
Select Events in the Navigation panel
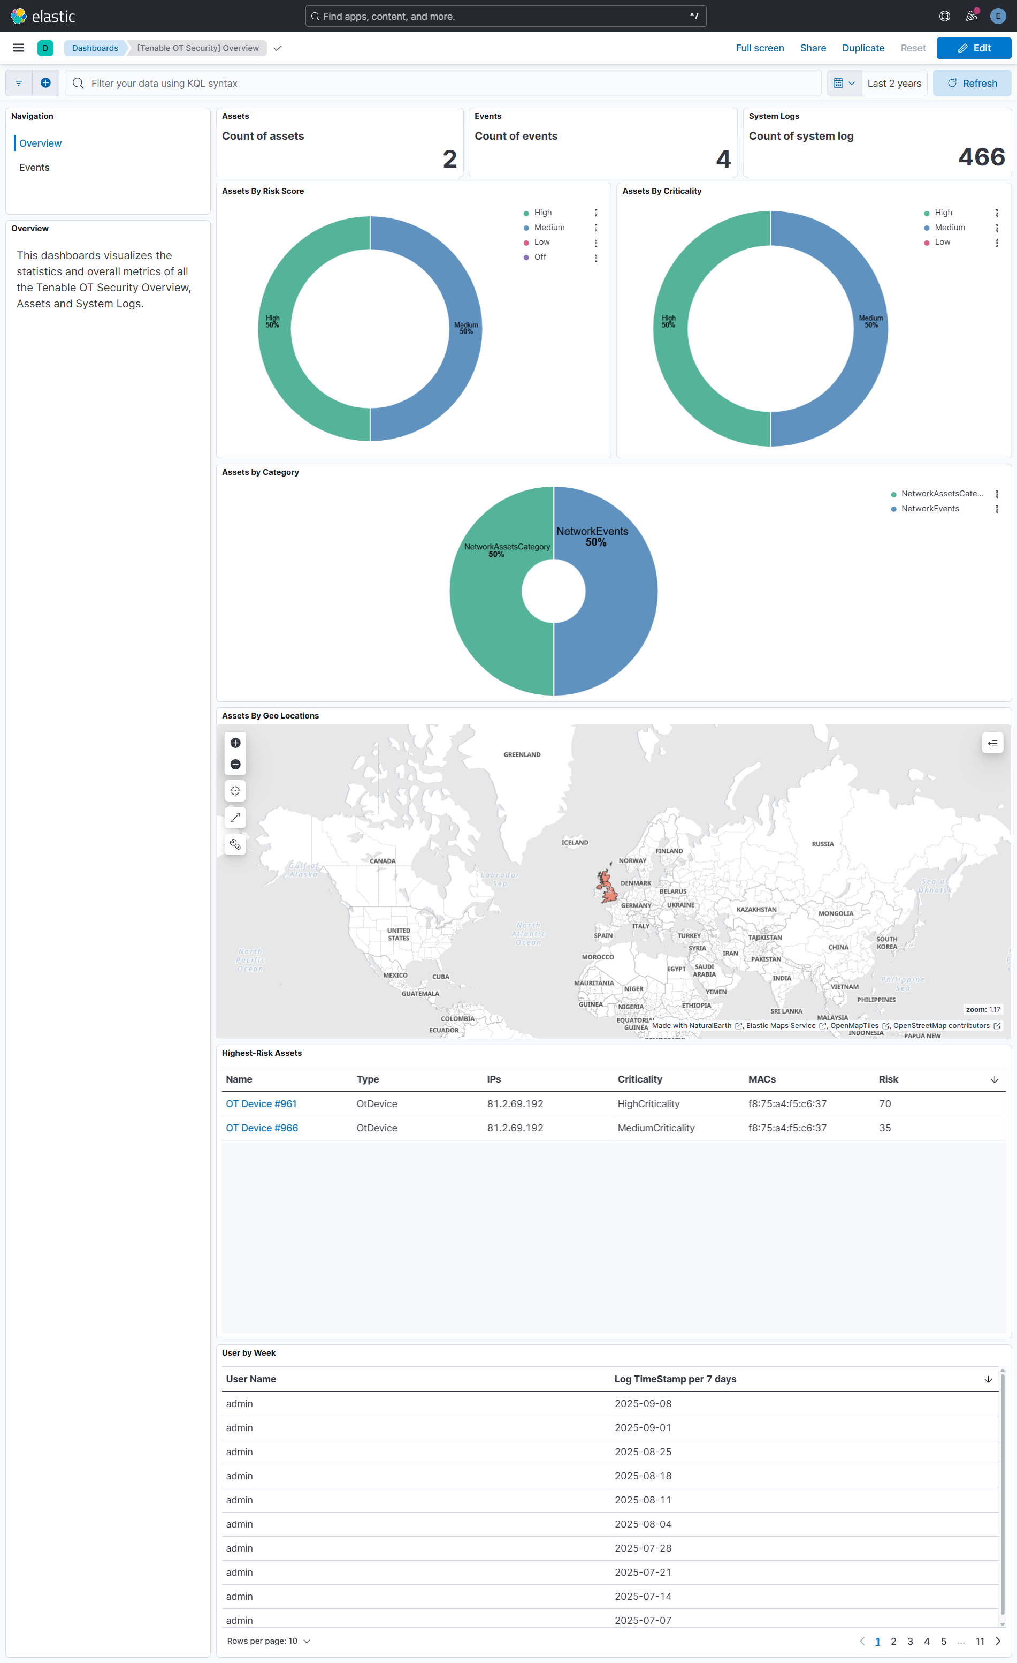pyautogui.click(x=34, y=168)
